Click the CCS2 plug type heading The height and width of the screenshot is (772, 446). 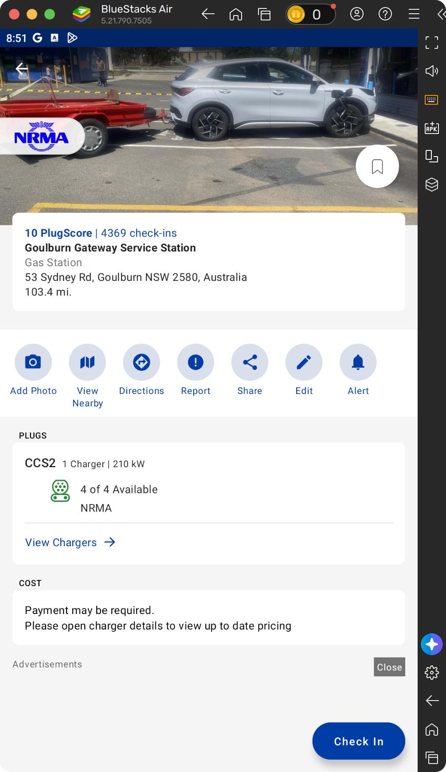tap(40, 463)
